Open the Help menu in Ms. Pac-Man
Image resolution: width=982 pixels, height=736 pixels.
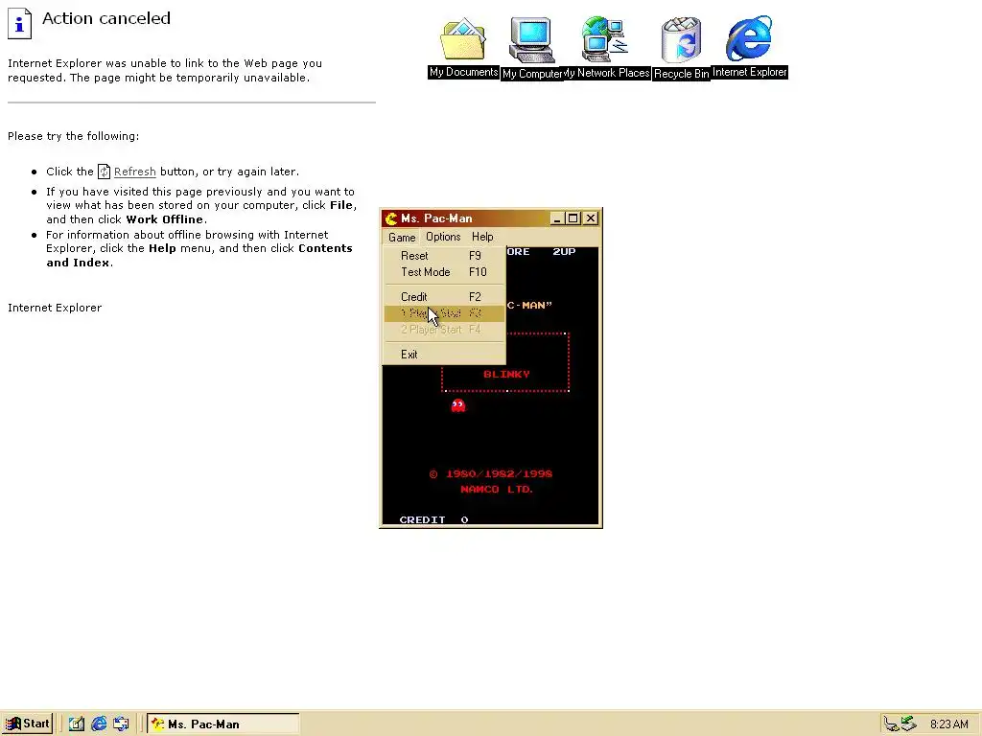click(482, 237)
